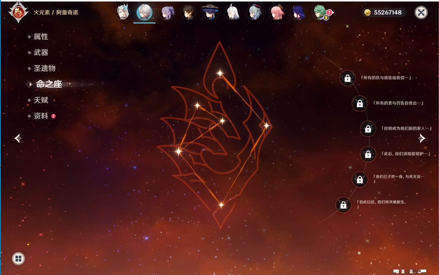
Task: Choose the Wanderer avatar wearing a wide hat
Action: coord(210,12)
